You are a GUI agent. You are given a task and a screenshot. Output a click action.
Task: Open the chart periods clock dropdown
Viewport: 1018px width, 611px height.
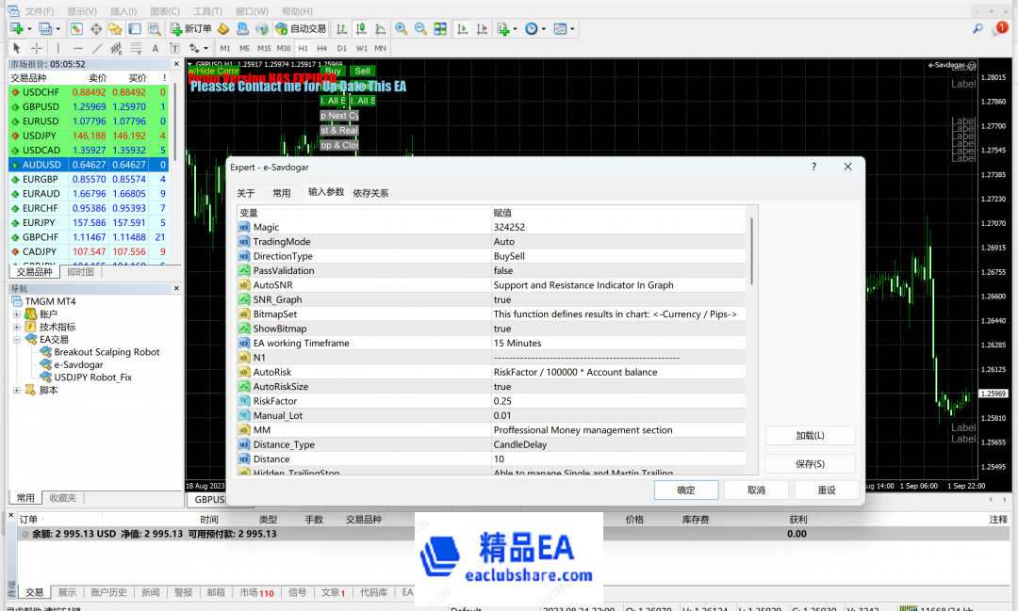coord(534,29)
